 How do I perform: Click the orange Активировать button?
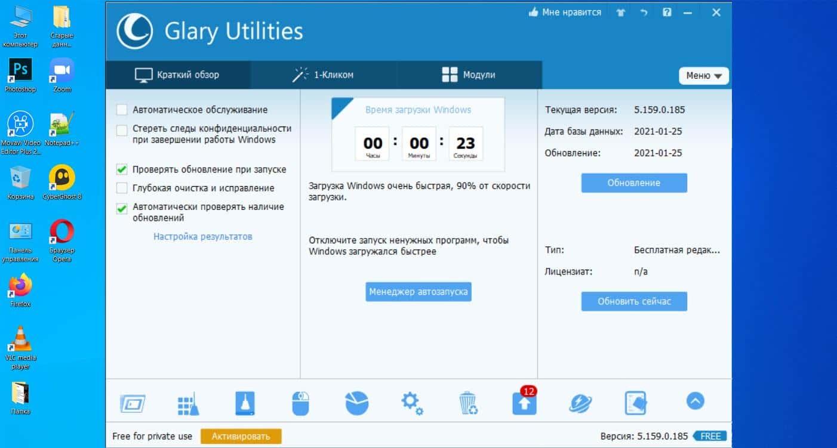241,436
